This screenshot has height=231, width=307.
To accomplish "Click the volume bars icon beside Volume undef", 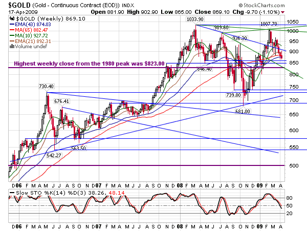I will [x=12, y=47].
